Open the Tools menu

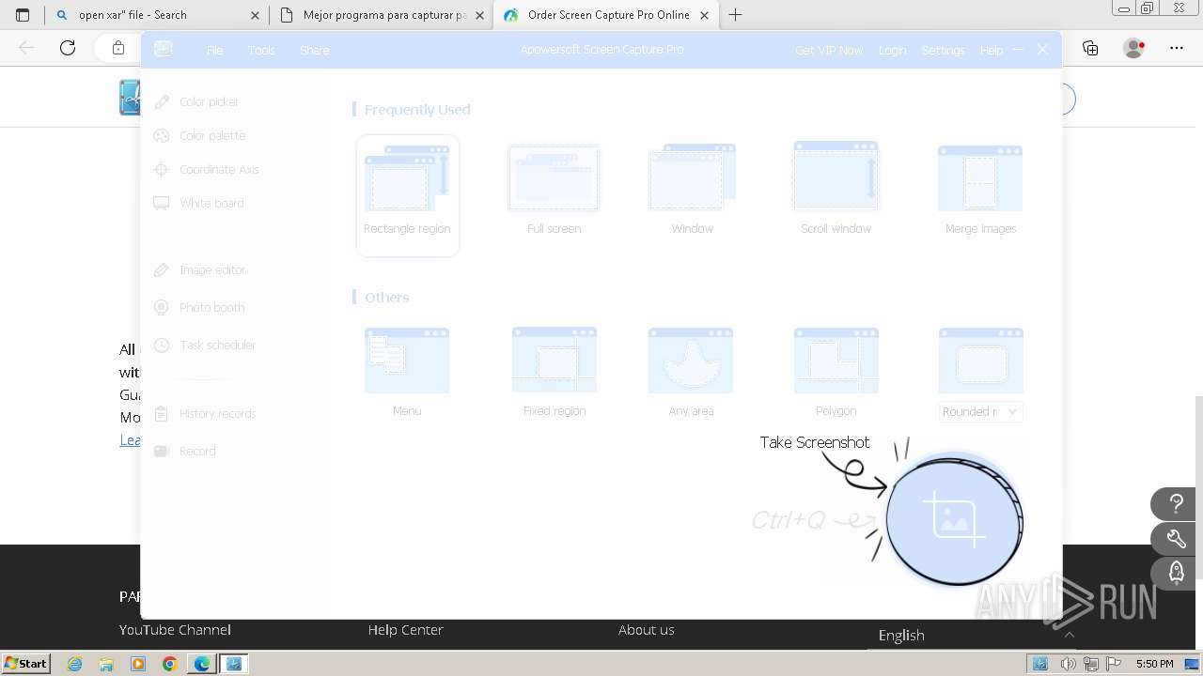point(261,50)
